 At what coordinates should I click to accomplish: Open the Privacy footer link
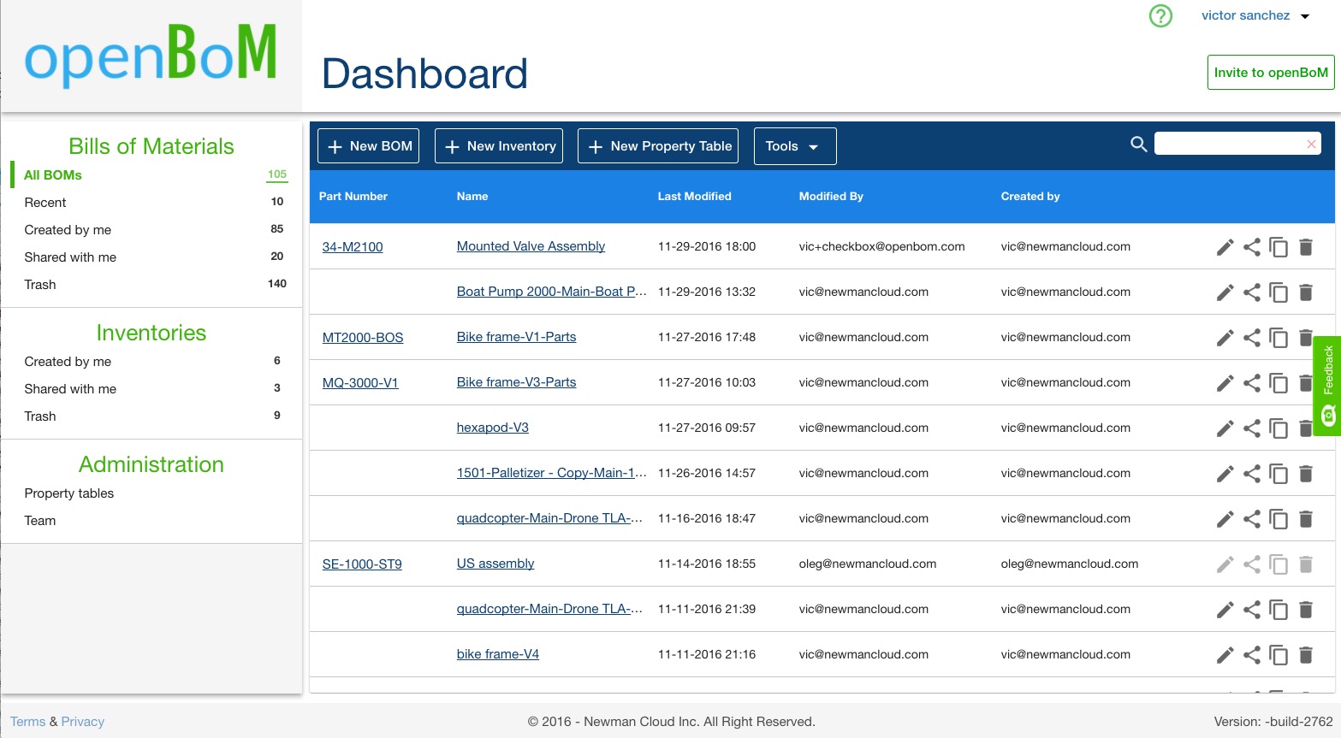[x=83, y=722]
